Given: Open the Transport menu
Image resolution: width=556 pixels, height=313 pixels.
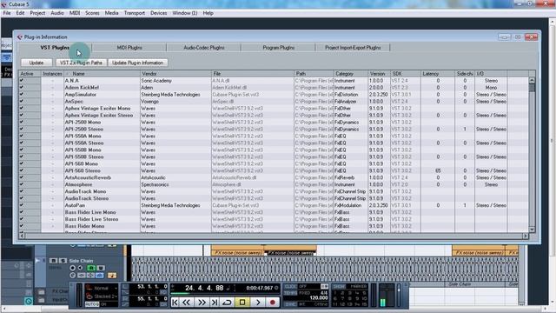Looking at the screenshot, I should (x=135, y=13).
